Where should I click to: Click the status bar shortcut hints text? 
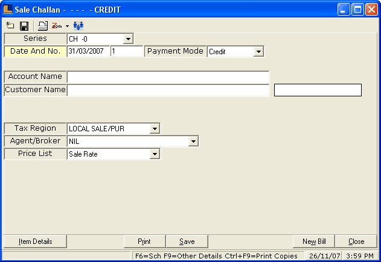click(216, 256)
